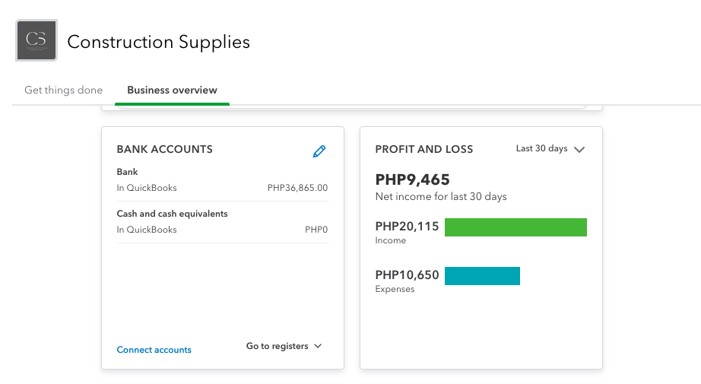The image size is (701, 384).
Task: Expand the Go to registers dropdown
Action: pos(284,346)
